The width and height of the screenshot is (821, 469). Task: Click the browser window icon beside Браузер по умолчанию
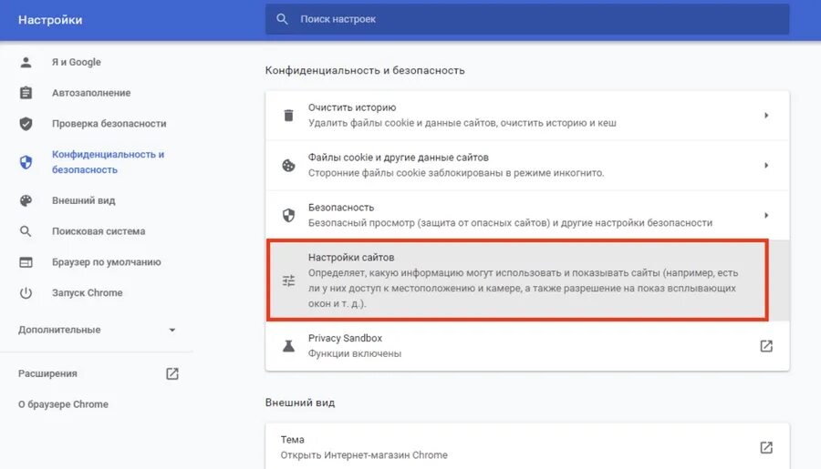click(x=26, y=262)
